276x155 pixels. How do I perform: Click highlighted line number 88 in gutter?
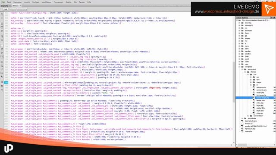[x=6, y=82]
